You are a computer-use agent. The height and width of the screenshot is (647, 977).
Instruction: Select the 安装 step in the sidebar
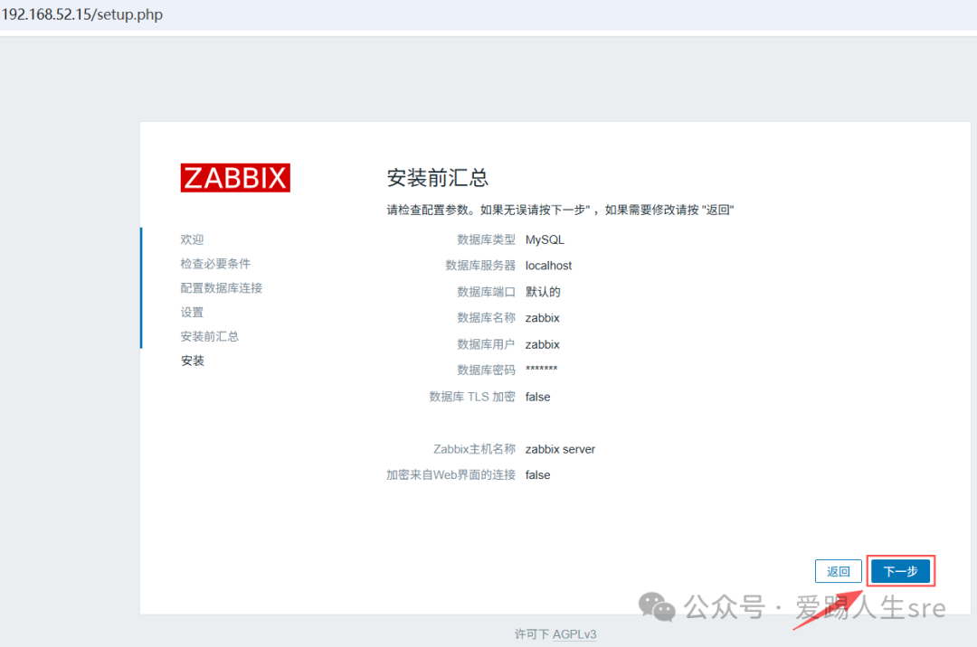[192, 360]
